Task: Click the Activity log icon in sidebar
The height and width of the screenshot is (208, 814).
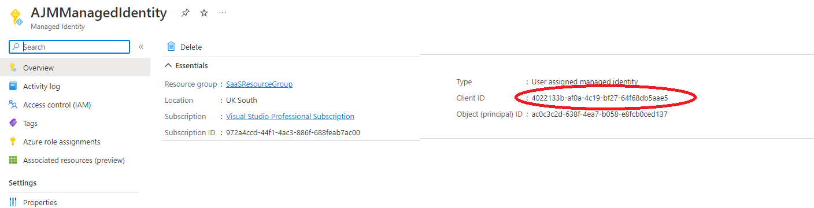Action: coord(13,86)
